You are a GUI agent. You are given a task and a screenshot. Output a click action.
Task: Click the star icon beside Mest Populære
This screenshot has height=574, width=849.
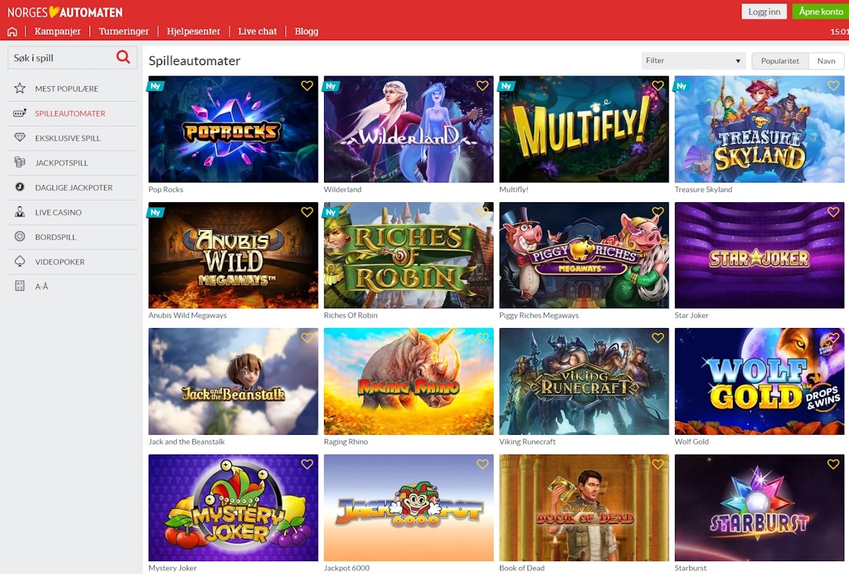[x=20, y=88]
